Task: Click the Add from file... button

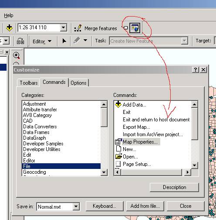Action: click(145, 206)
